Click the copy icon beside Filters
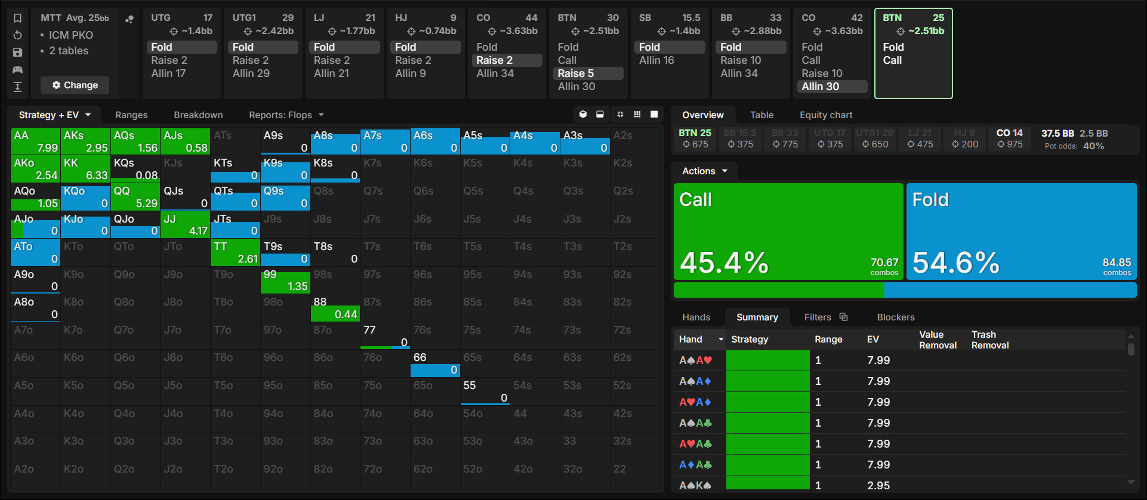 pyautogui.click(x=843, y=317)
